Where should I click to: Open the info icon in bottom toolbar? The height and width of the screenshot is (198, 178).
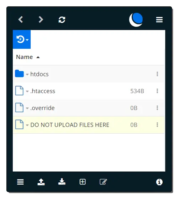pos(159,182)
